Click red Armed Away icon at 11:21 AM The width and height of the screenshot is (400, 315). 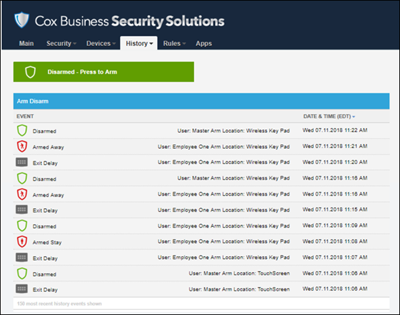[x=22, y=146]
